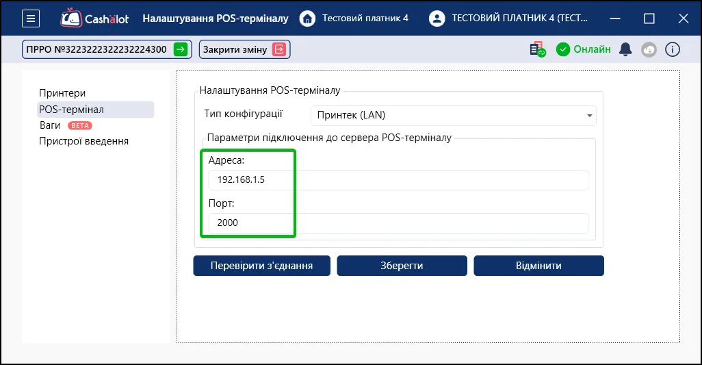Select POS-термінал in the sidebar

tap(95, 110)
